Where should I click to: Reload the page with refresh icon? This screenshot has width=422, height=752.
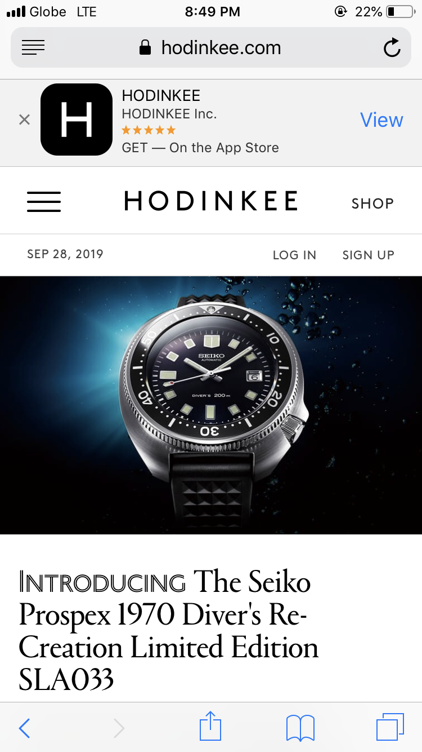(x=392, y=48)
